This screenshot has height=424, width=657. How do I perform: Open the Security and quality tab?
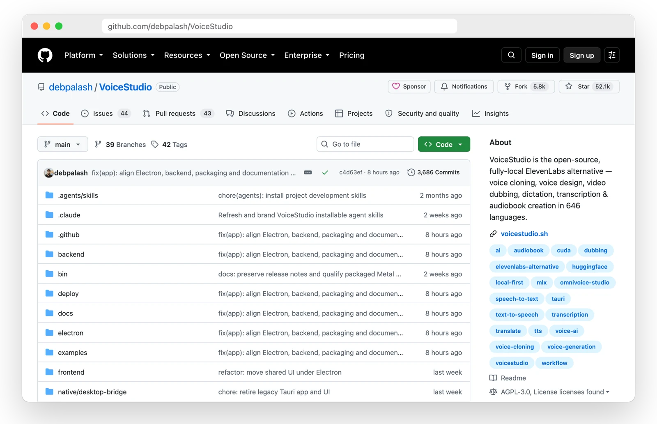422,113
